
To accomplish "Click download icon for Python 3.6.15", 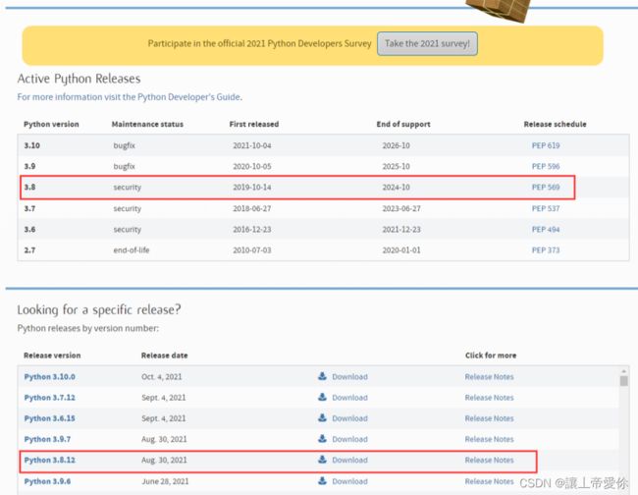I will pos(322,417).
